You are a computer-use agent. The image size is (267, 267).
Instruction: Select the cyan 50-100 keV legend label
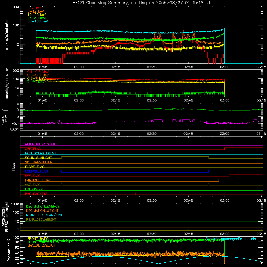[38, 21]
